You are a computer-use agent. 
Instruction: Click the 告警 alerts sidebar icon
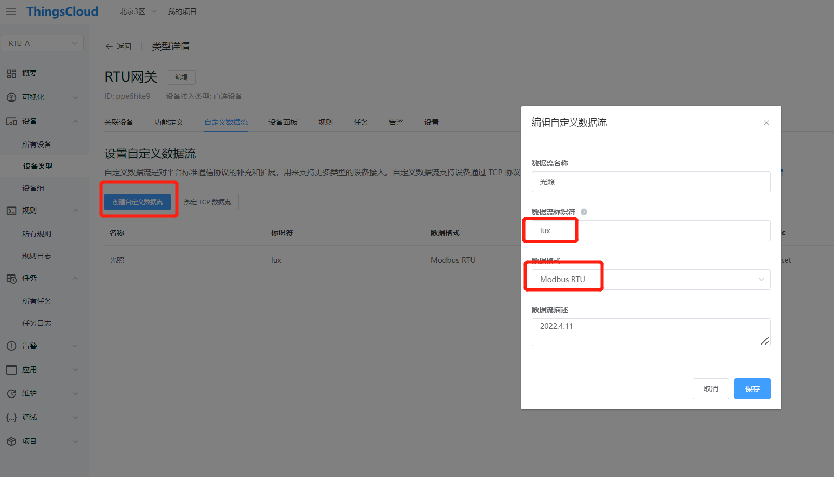point(11,345)
